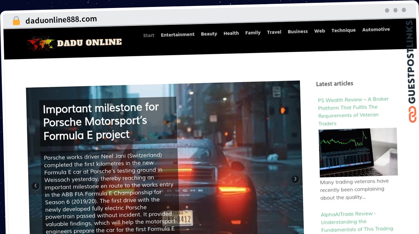Click the Dadu Online world map logo

point(41,43)
